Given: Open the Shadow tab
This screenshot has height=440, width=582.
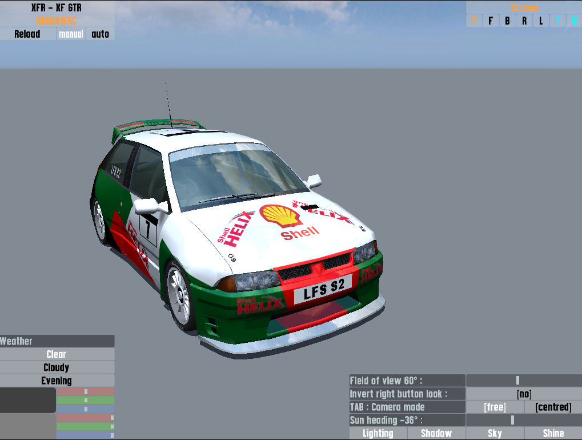Looking at the screenshot, I should click(436, 433).
